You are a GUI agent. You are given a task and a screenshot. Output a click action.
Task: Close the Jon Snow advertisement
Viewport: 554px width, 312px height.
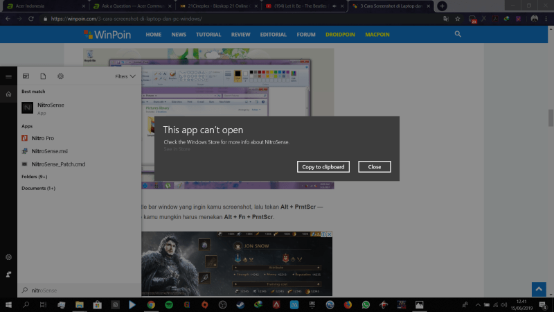tap(330, 234)
